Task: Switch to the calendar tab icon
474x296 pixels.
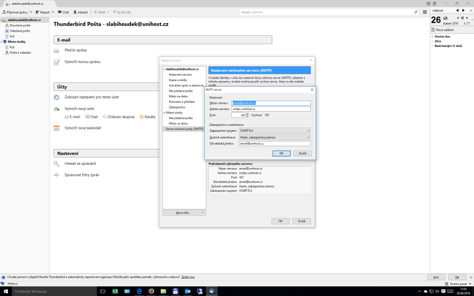Action: tap(428, 4)
